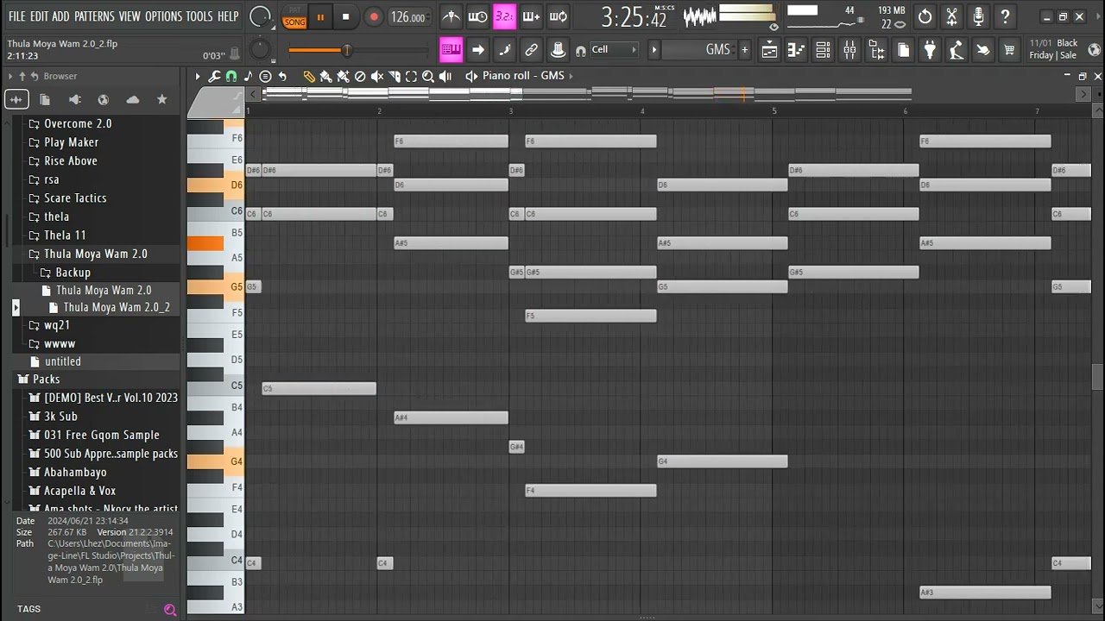Click the main volume knob
The width and height of the screenshot is (1105, 621).
point(261,16)
